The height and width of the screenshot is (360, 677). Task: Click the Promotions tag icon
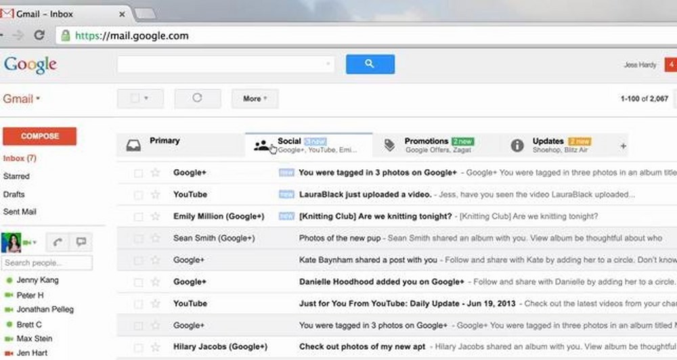[389, 145]
